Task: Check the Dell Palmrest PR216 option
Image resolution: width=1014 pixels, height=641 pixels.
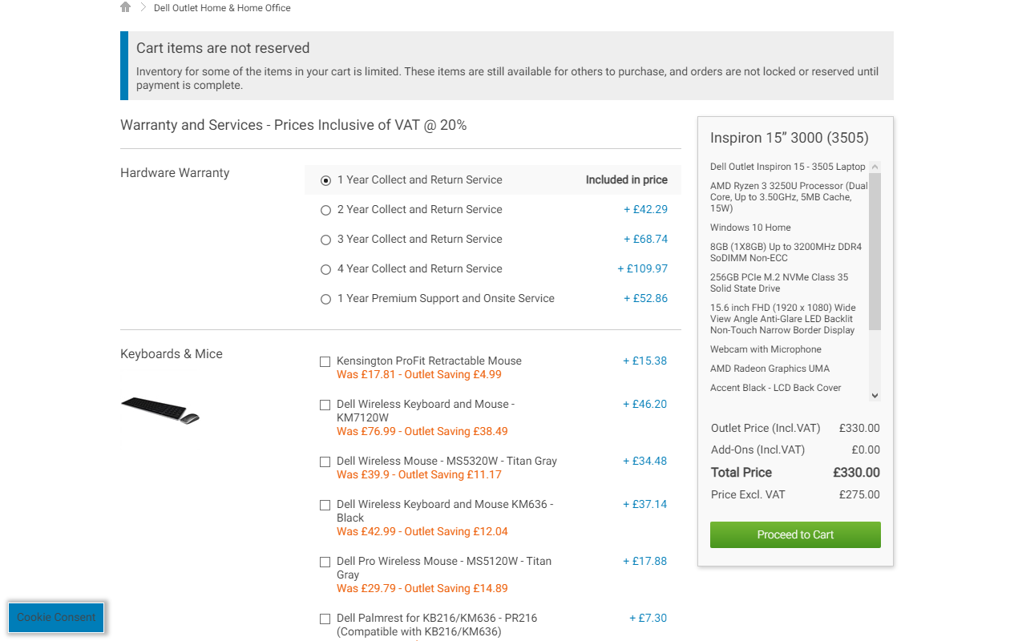Action: (x=325, y=619)
